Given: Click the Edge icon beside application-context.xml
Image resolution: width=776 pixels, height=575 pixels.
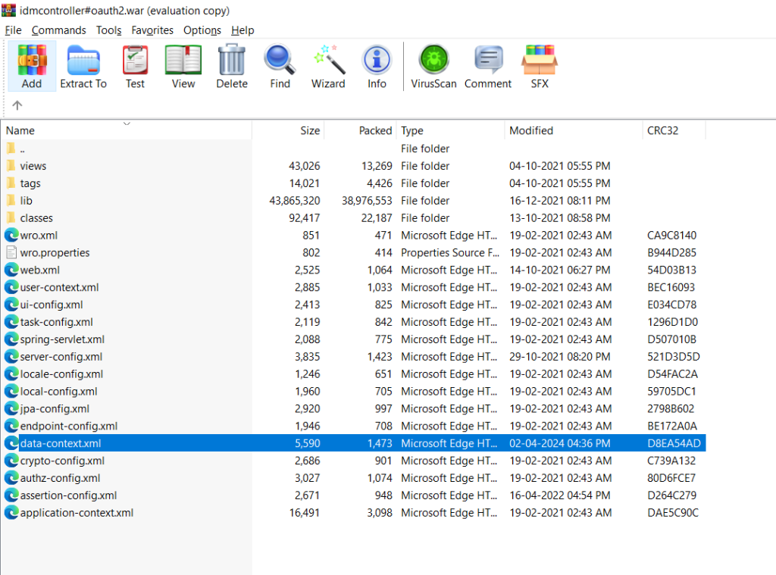Looking at the screenshot, I should tap(11, 512).
